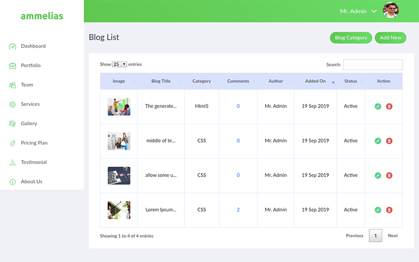The width and height of the screenshot is (419, 262).
Task: Open the Show entries count dropdown
Action: tap(119, 64)
